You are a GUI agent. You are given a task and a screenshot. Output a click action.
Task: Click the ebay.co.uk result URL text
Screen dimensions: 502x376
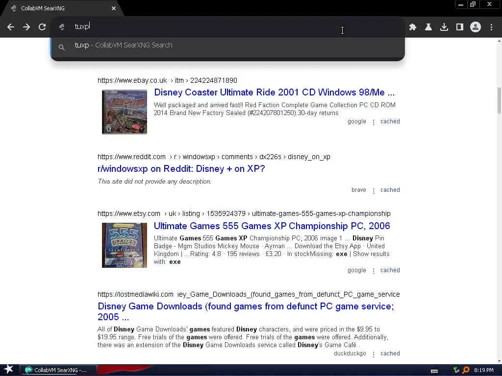click(167, 81)
